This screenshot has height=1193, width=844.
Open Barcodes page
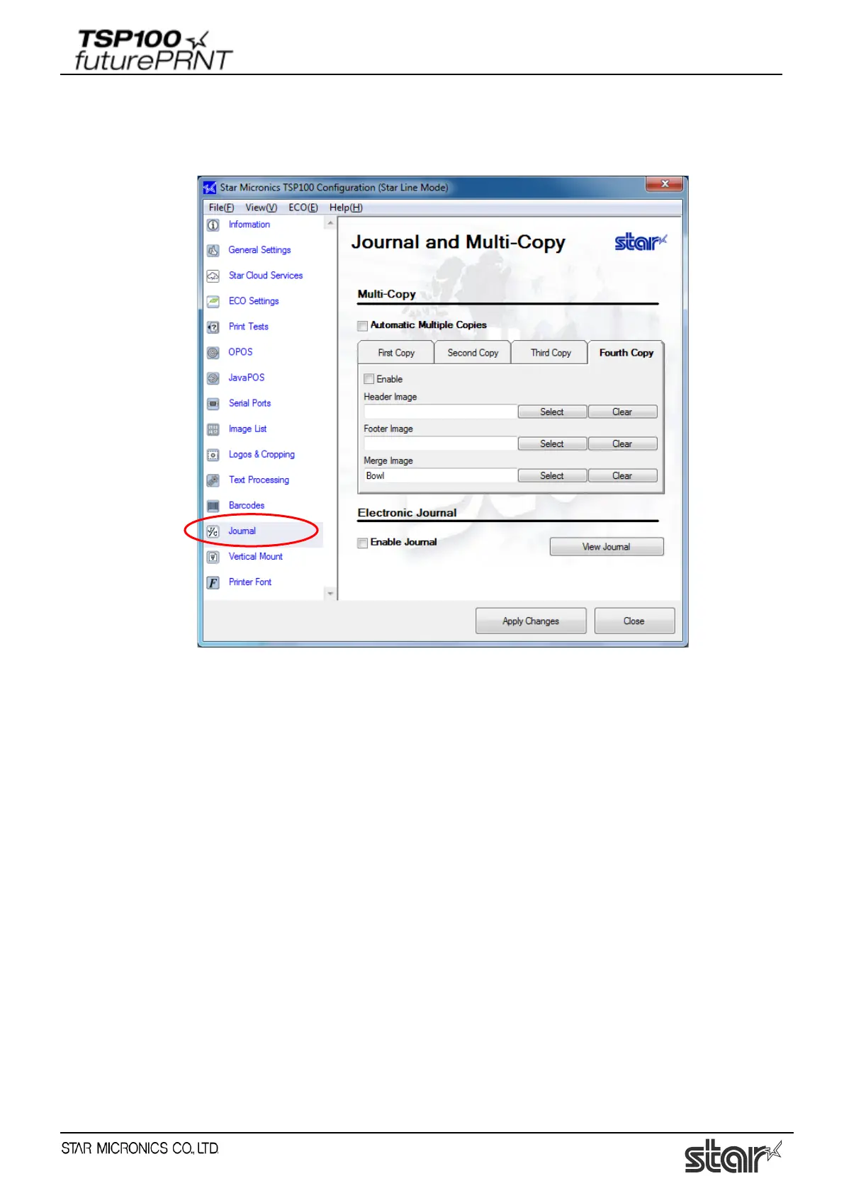coord(246,505)
